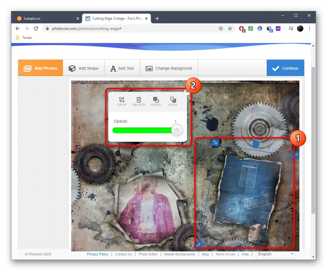Close the Cutting Edge Collage tab

click(x=146, y=18)
